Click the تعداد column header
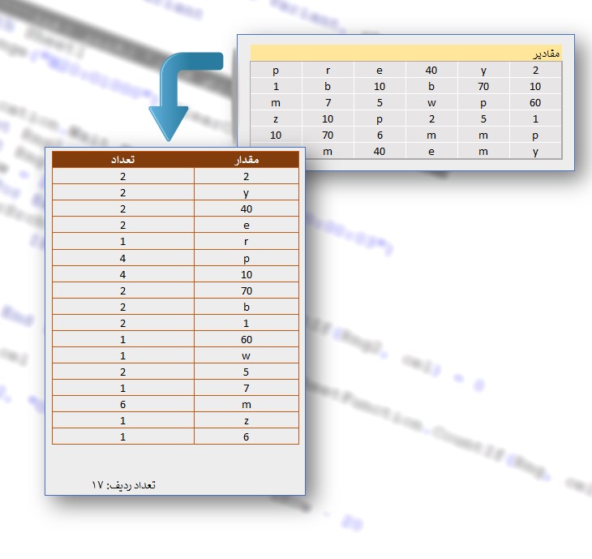This screenshot has height=559, width=592. 123,160
